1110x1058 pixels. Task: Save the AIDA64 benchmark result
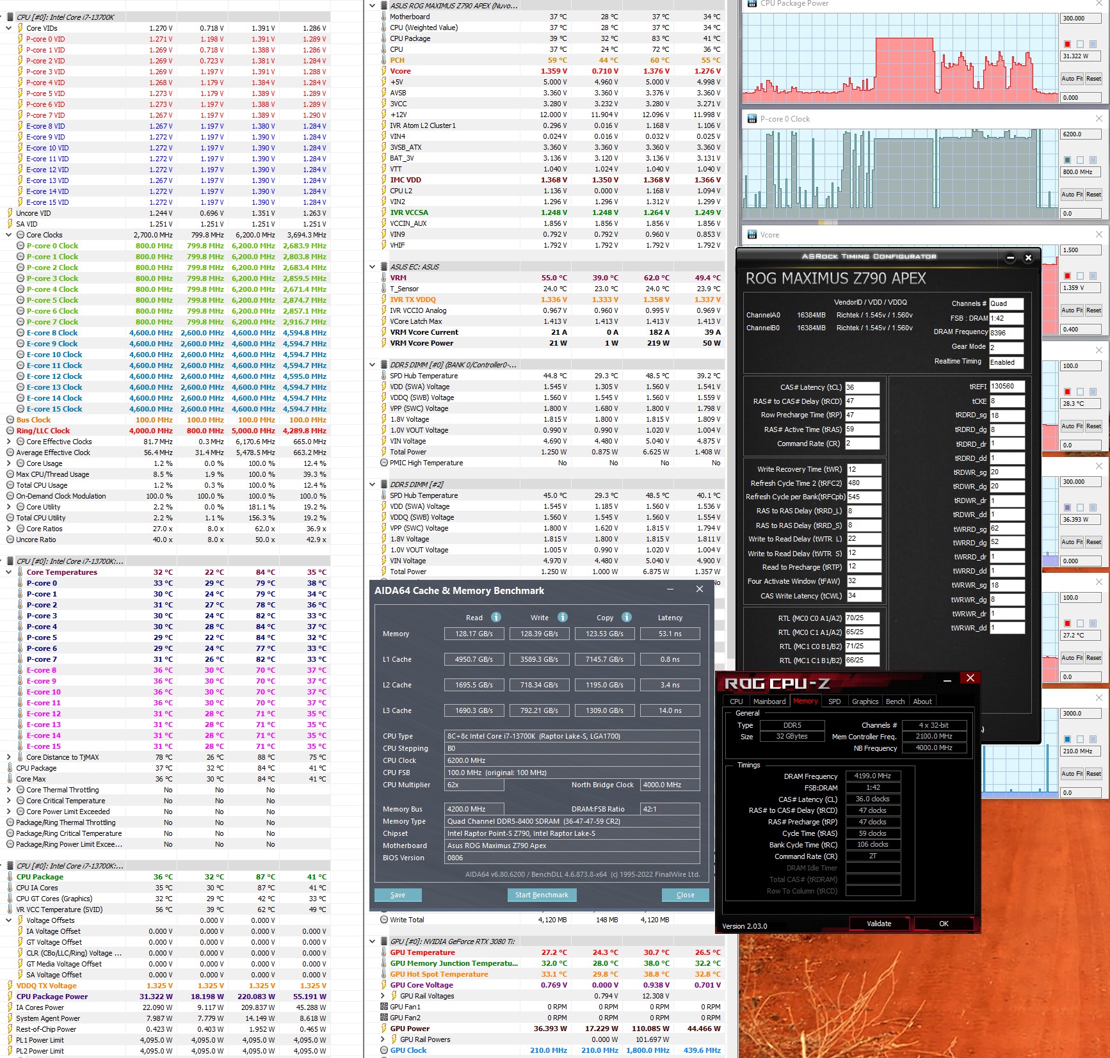click(x=398, y=895)
